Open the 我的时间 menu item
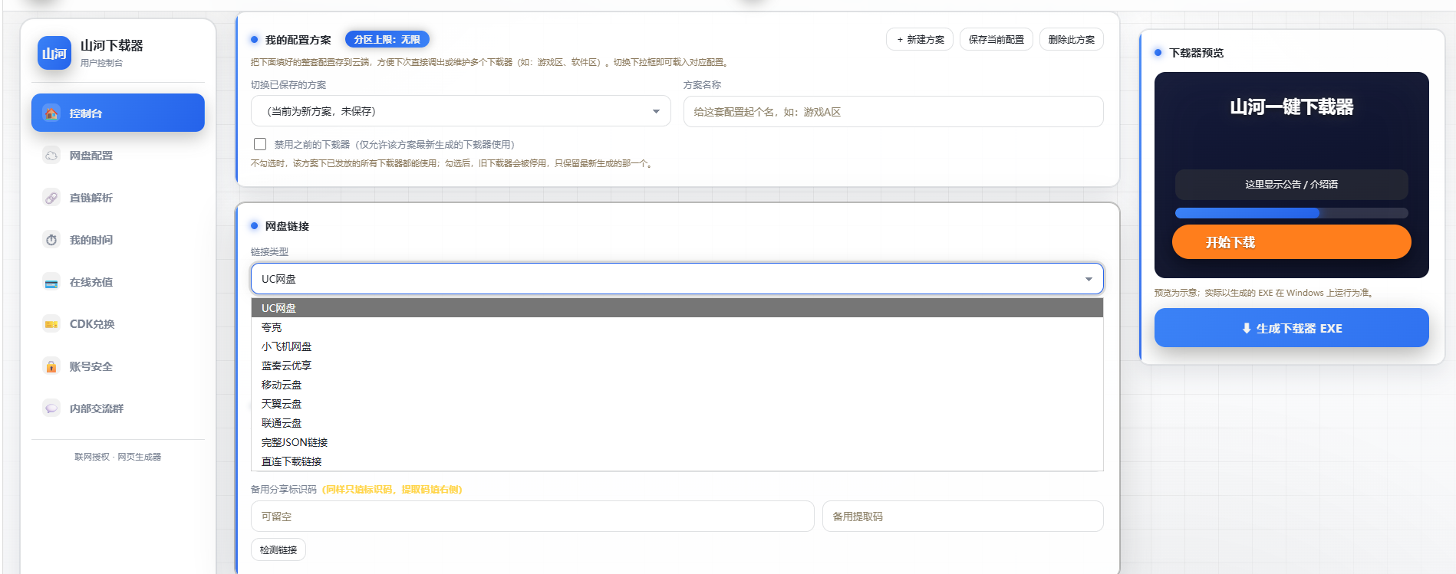The height and width of the screenshot is (574, 1456). click(118, 240)
